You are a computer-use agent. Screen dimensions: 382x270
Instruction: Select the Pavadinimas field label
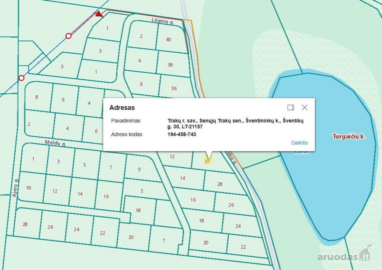(126, 121)
